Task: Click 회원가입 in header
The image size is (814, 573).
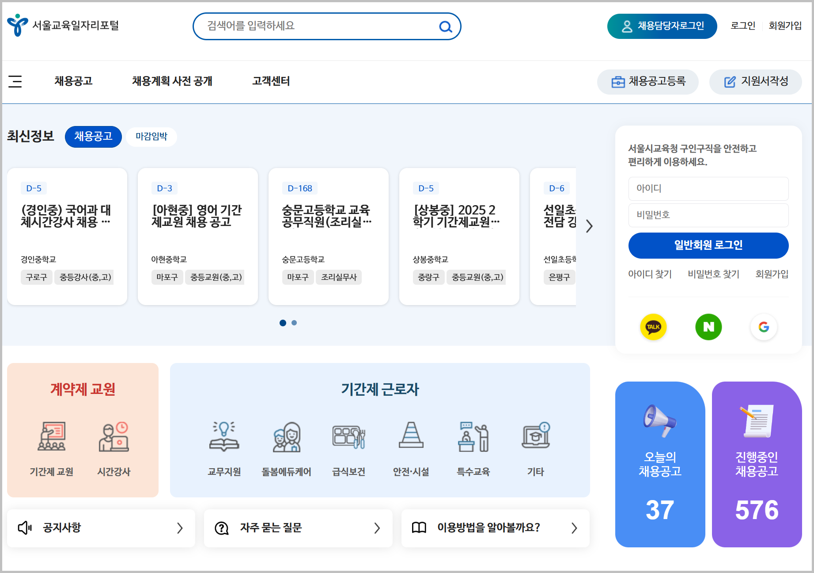Action: (x=785, y=26)
